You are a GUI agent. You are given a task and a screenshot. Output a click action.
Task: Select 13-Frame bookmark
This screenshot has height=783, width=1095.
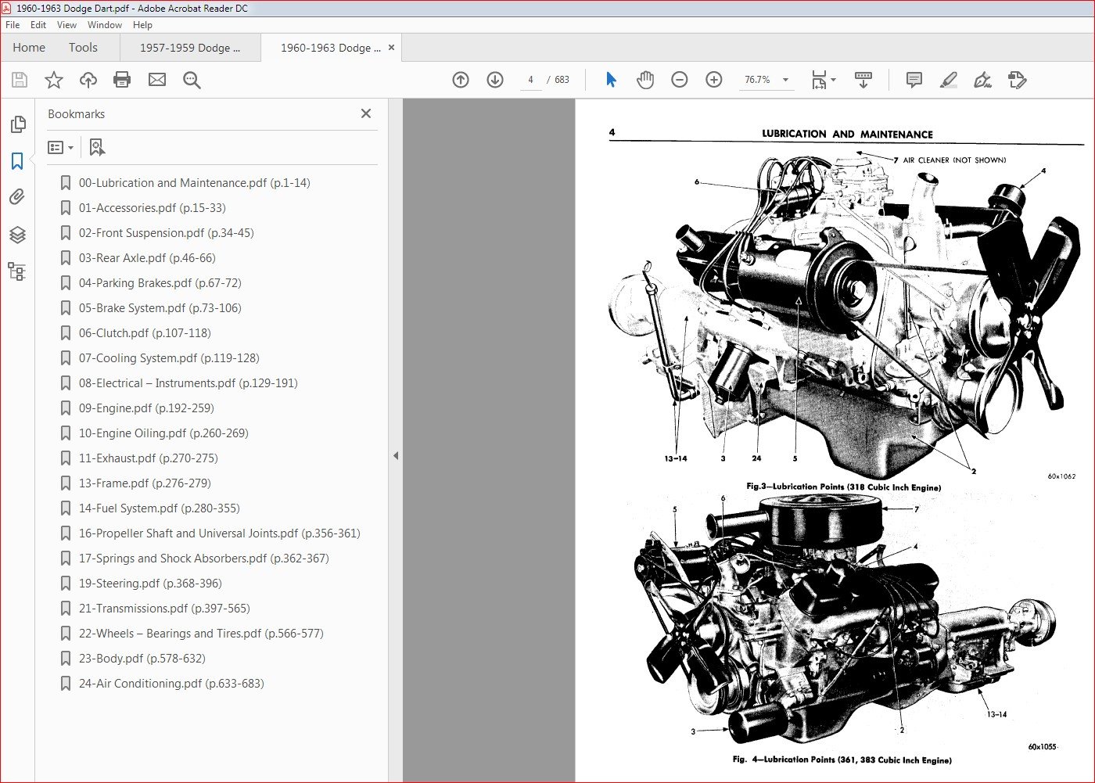(x=145, y=483)
